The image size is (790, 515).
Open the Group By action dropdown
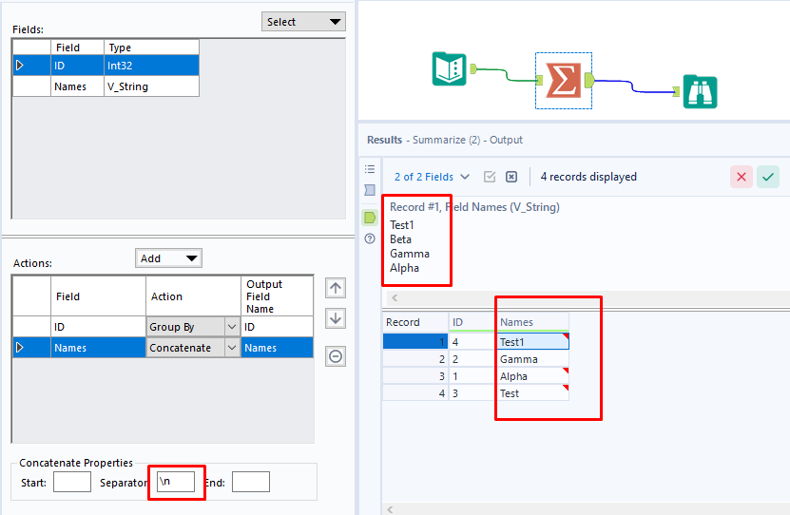coord(232,327)
